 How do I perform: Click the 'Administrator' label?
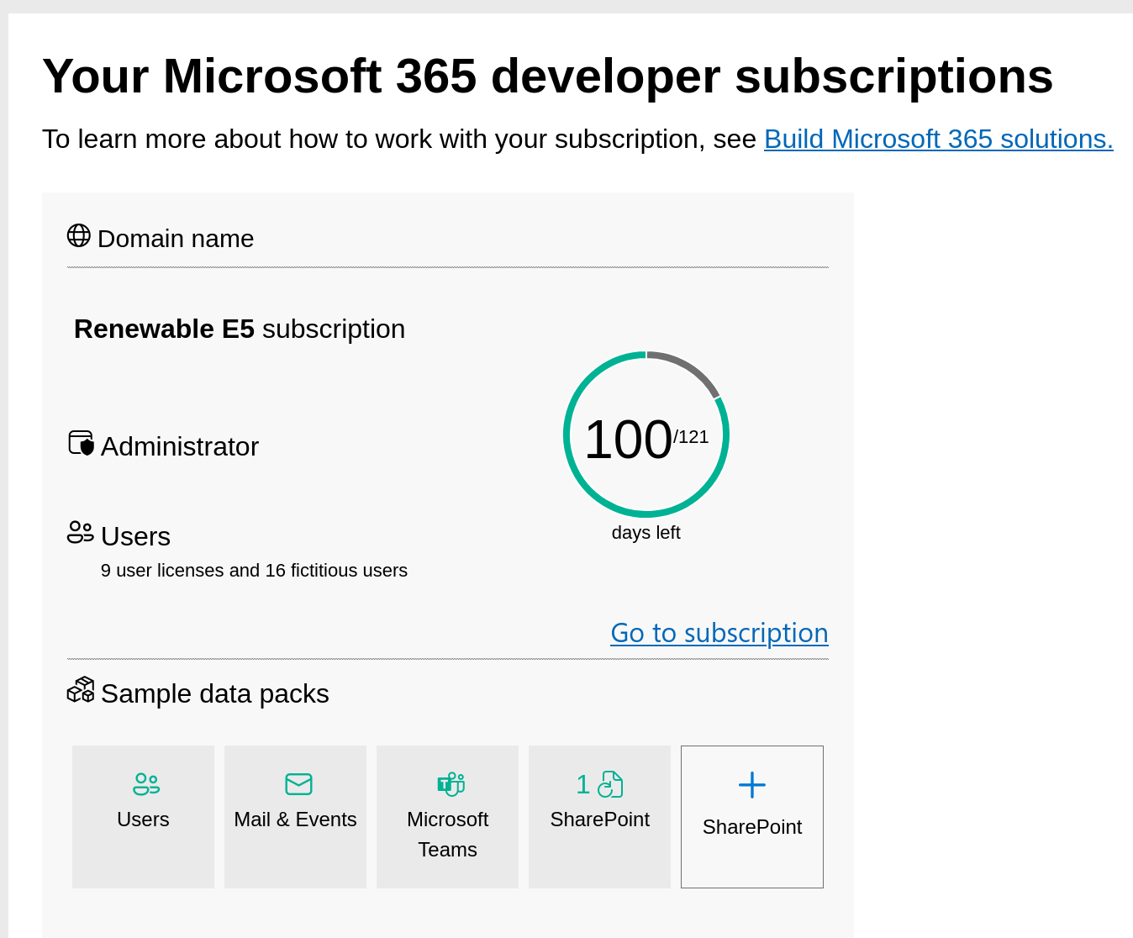[180, 446]
